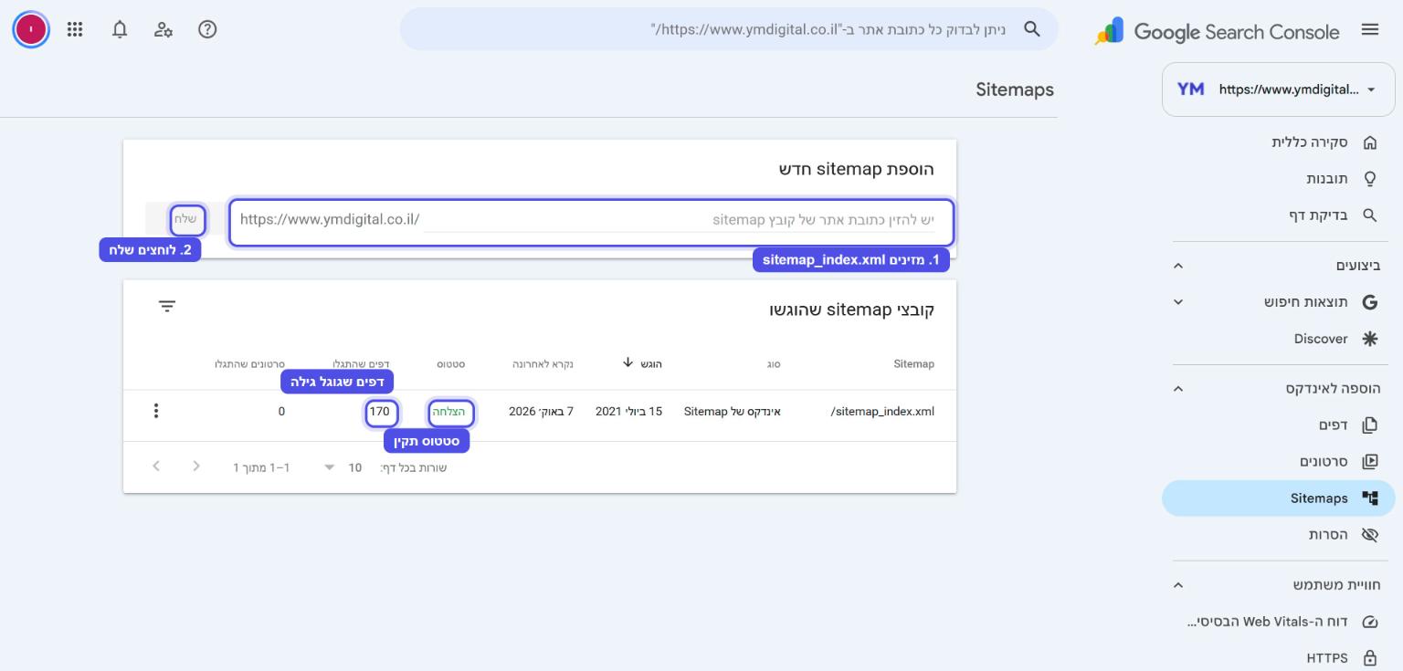Click the Sitemap column header
Image resolution: width=1403 pixels, height=671 pixels.
pos(913,364)
